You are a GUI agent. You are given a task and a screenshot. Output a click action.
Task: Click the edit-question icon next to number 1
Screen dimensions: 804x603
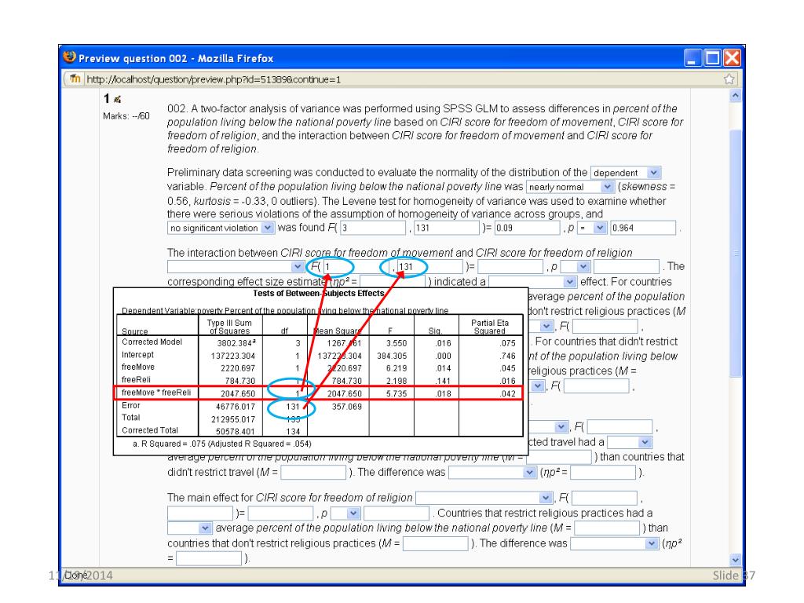117,99
